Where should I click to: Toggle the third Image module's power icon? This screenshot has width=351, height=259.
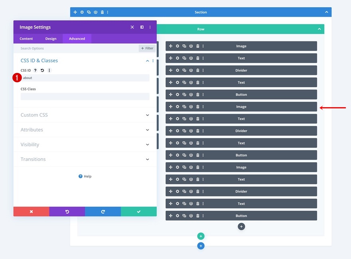click(191, 167)
